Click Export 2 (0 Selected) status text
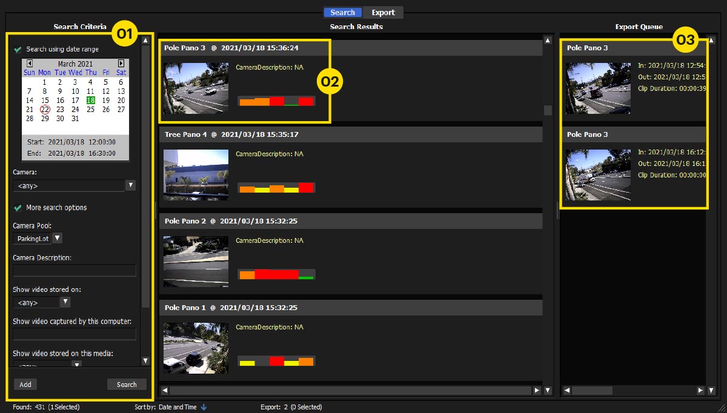Screen dimensions: 727x413 (x=291, y=407)
